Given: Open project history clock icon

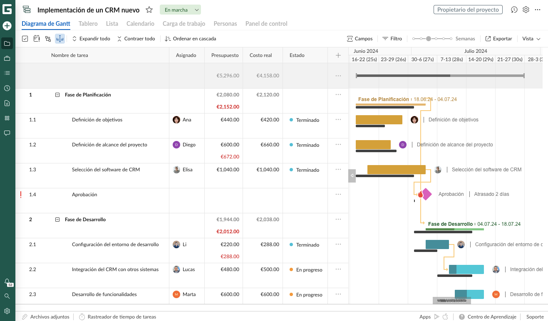Looking at the screenshot, I should point(514,10).
